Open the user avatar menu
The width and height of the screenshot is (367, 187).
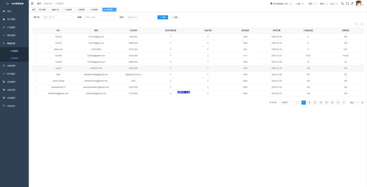(358, 4)
